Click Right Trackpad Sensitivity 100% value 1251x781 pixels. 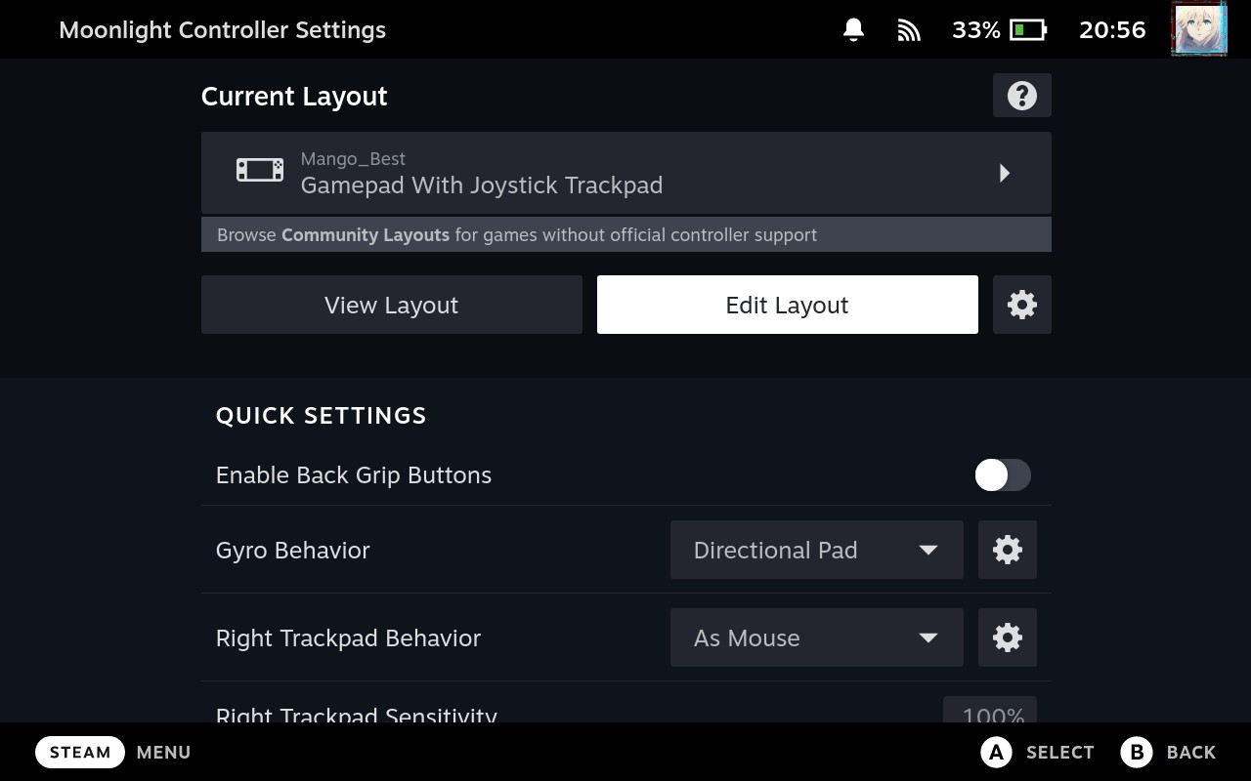coord(992,713)
